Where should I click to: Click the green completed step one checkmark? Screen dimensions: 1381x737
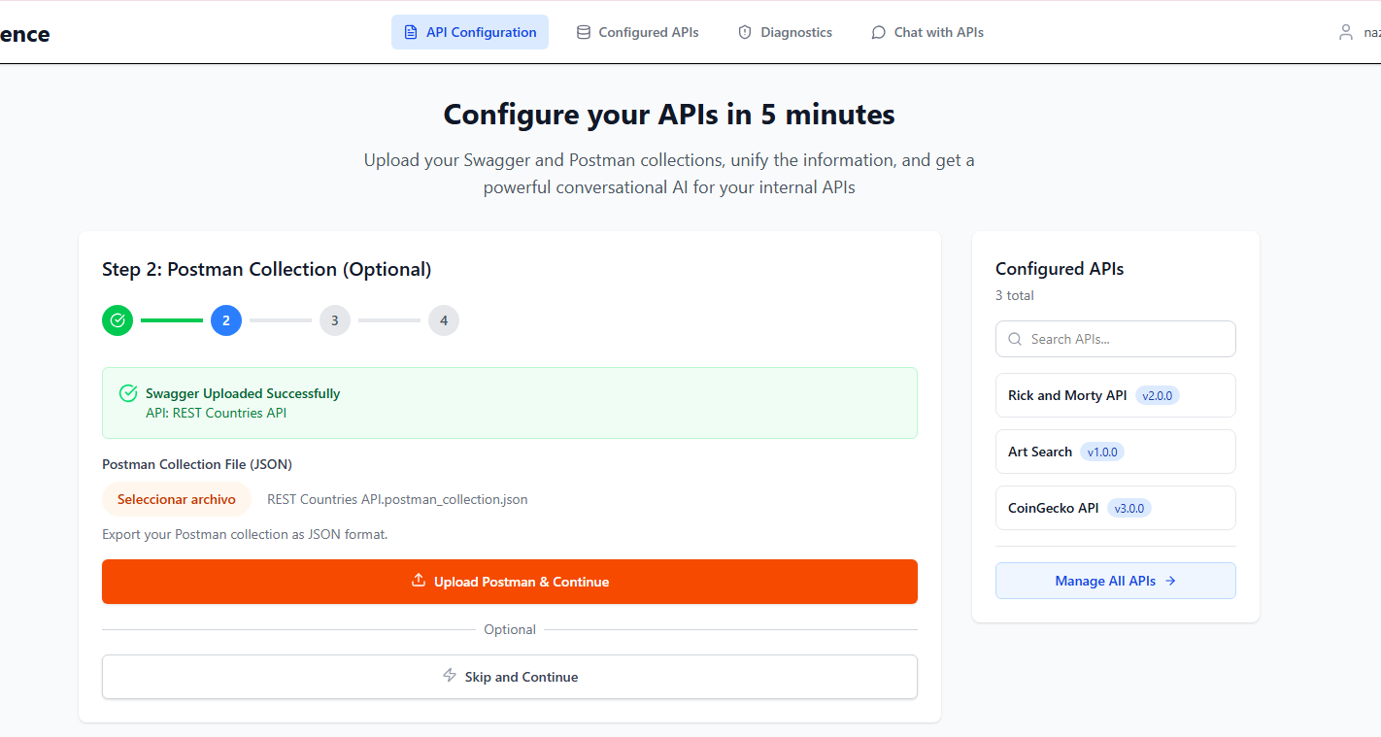click(x=118, y=320)
